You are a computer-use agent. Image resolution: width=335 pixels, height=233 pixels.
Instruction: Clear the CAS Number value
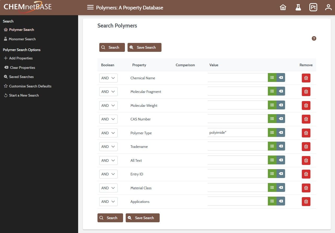click(281, 119)
